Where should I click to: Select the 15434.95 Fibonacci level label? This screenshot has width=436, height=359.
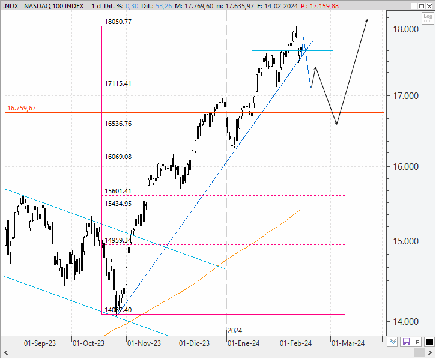(118, 204)
